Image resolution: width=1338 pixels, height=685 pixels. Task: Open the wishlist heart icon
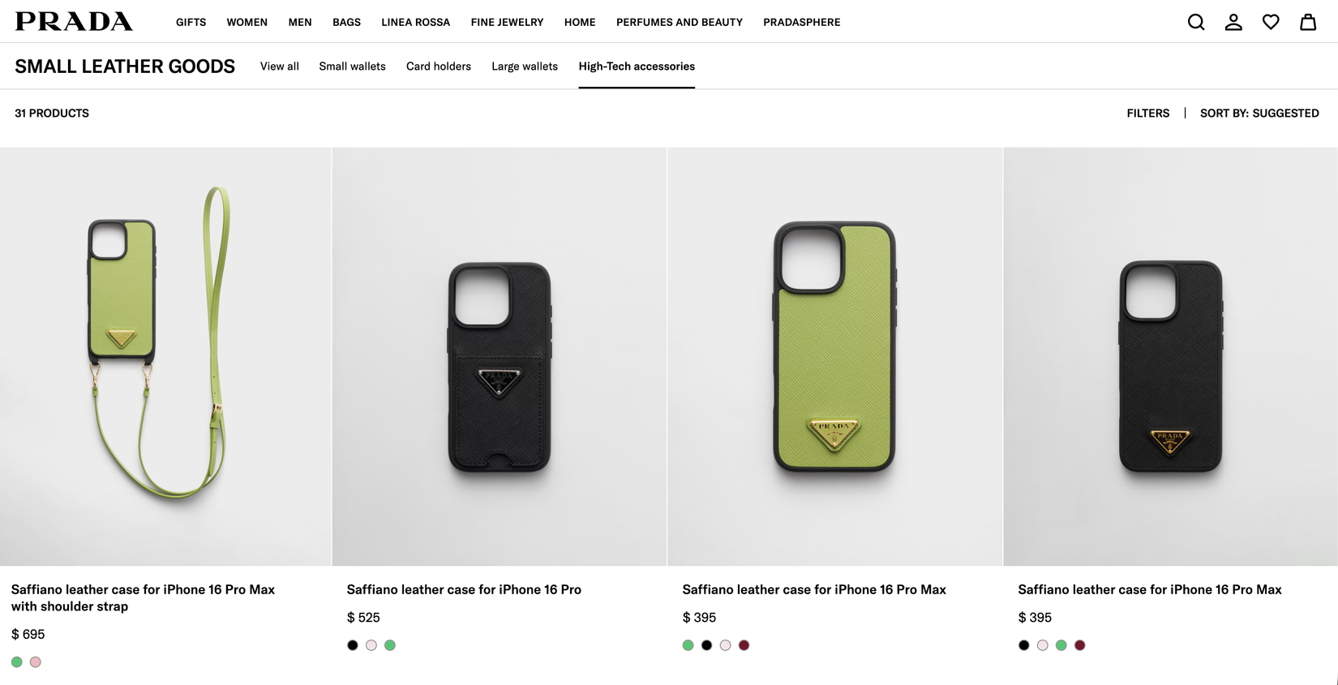[x=1270, y=22]
